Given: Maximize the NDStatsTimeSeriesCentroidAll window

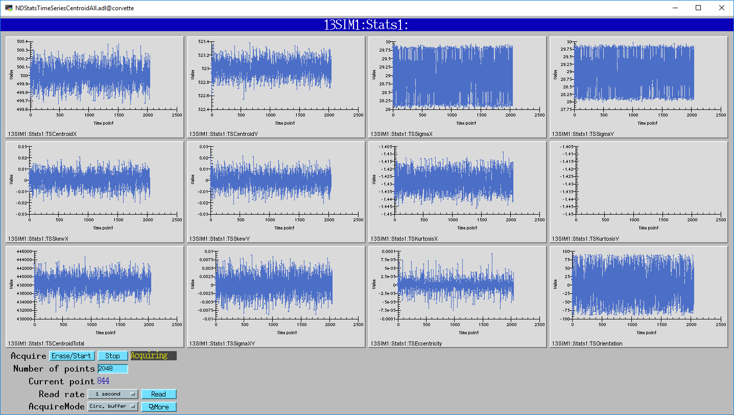Looking at the screenshot, I should tap(698, 8).
